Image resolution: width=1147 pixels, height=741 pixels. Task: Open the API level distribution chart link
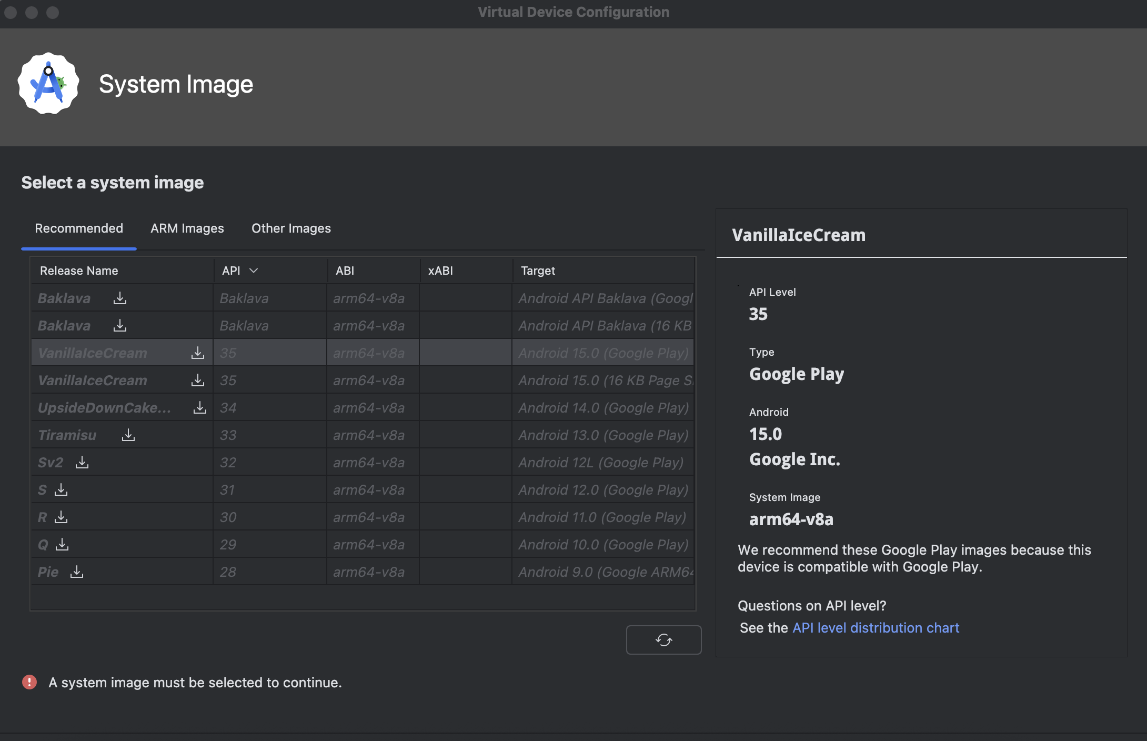pos(876,628)
